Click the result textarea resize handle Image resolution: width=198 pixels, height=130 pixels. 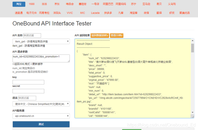click(x=193, y=117)
